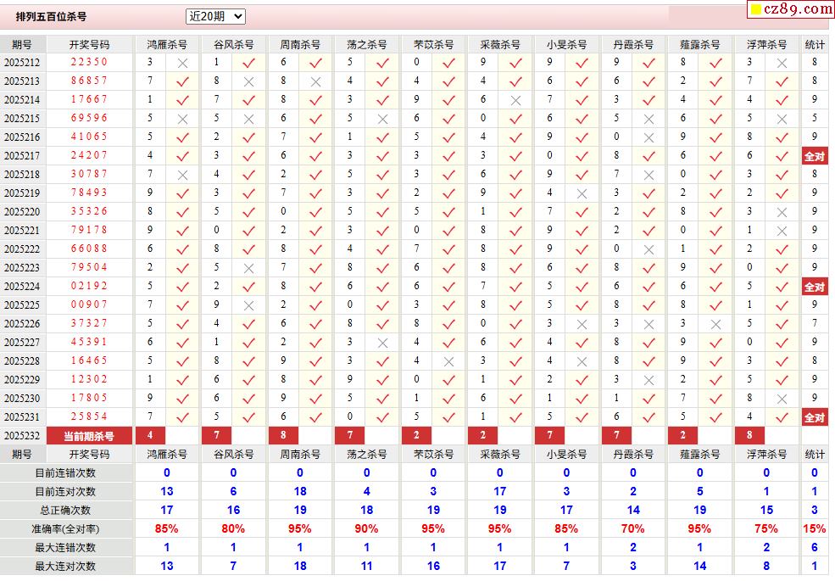Click the X mark for 谷风杀号 in row 2025223
This screenshot has width=835, height=581.
[x=248, y=268]
